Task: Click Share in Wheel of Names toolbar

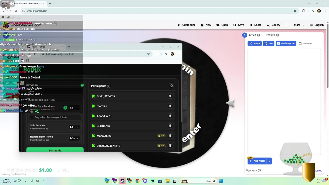Action: click(255, 25)
